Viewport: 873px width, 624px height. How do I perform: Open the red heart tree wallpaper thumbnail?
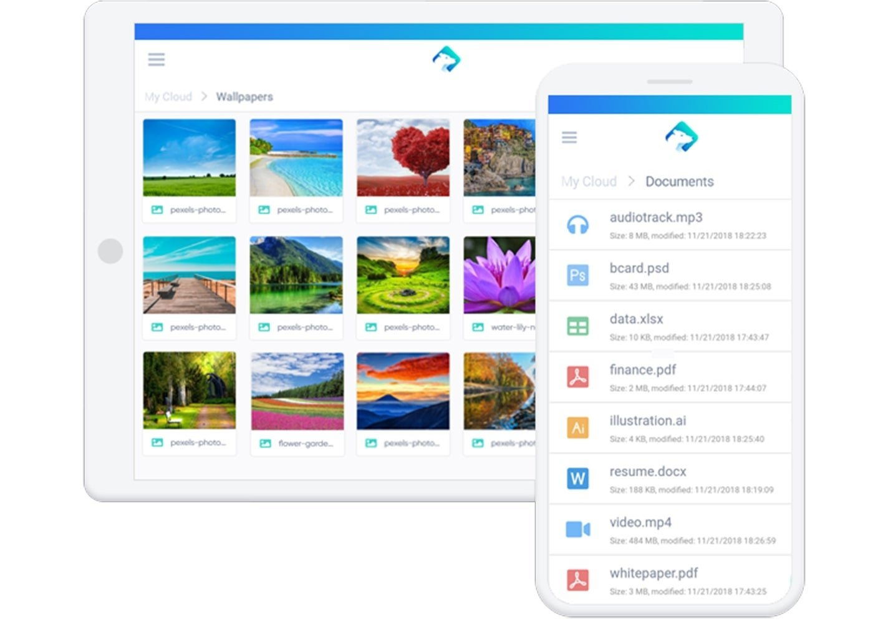(403, 158)
